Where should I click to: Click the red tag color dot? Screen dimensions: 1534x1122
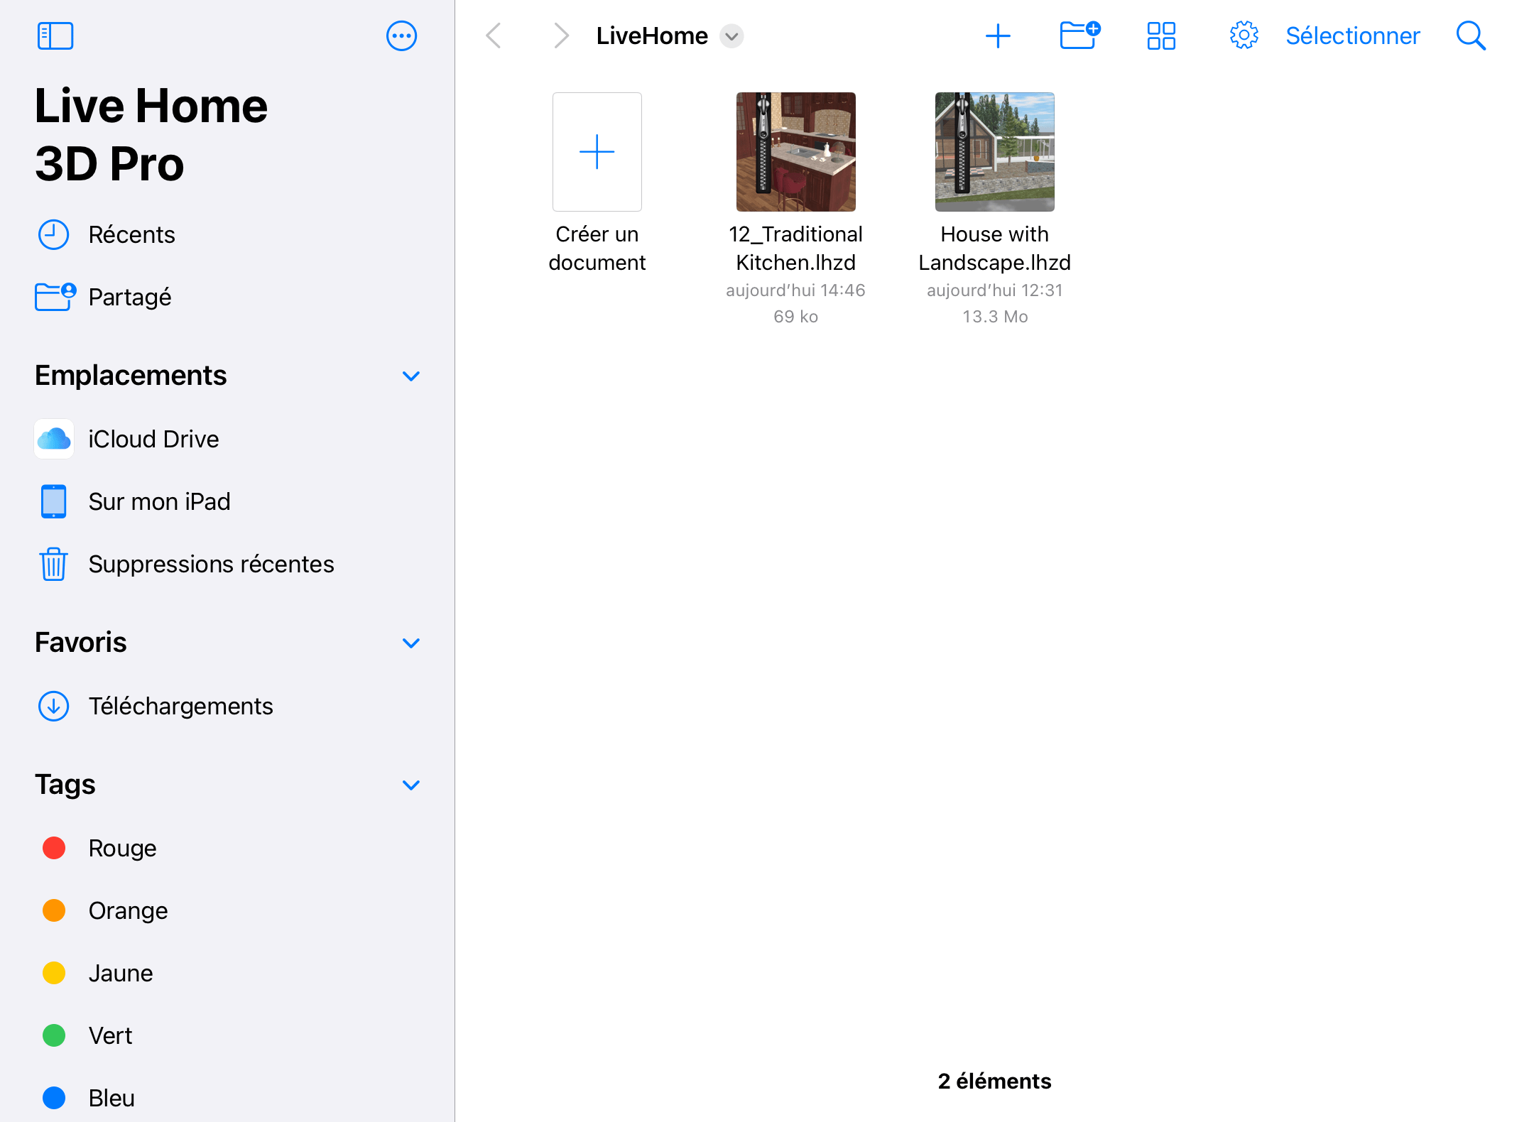point(54,848)
